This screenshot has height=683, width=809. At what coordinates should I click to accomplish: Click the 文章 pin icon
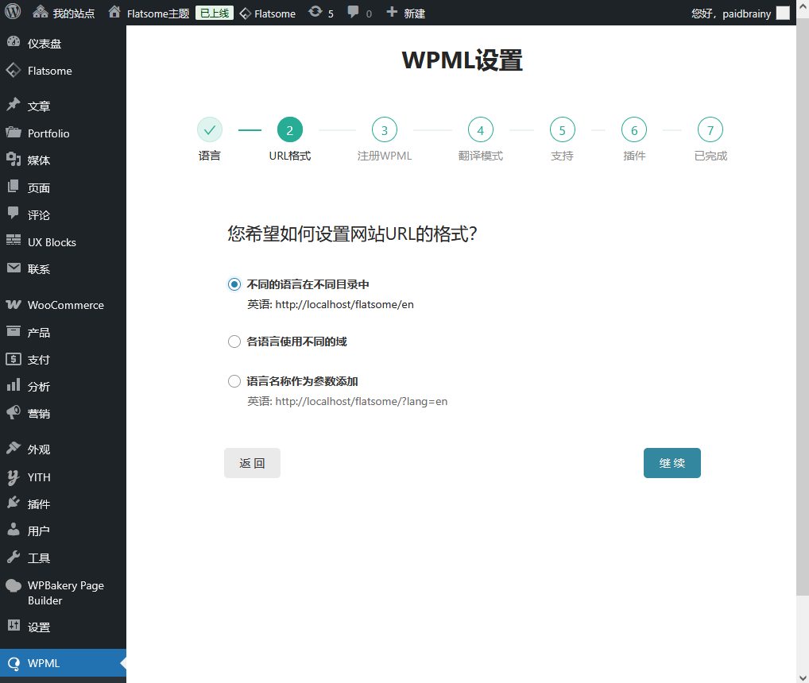click(x=14, y=105)
